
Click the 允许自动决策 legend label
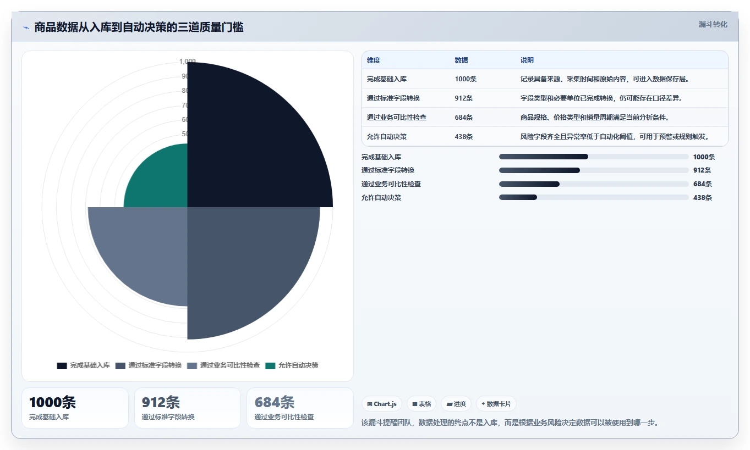pyautogui.click(x=298, y=365)
